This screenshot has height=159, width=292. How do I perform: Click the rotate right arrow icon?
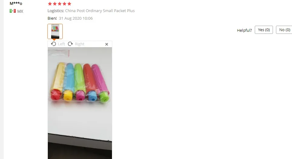click(x=70, y=44)
